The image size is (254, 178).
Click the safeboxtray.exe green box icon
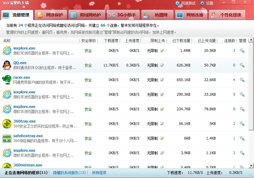7,138
